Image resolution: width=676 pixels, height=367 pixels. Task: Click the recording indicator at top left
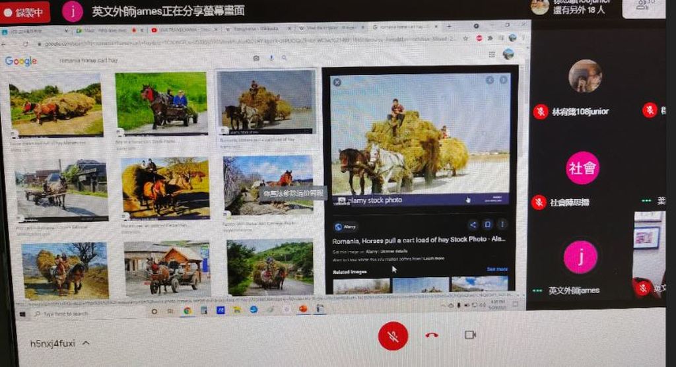tap(25, 13)
